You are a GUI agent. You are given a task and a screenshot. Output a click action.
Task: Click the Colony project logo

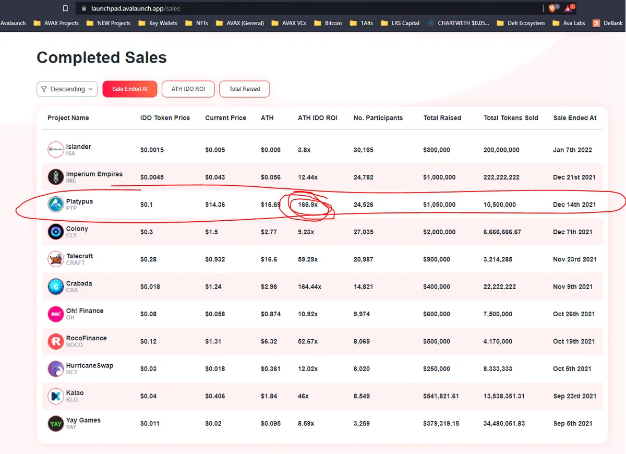pos(55,232)
